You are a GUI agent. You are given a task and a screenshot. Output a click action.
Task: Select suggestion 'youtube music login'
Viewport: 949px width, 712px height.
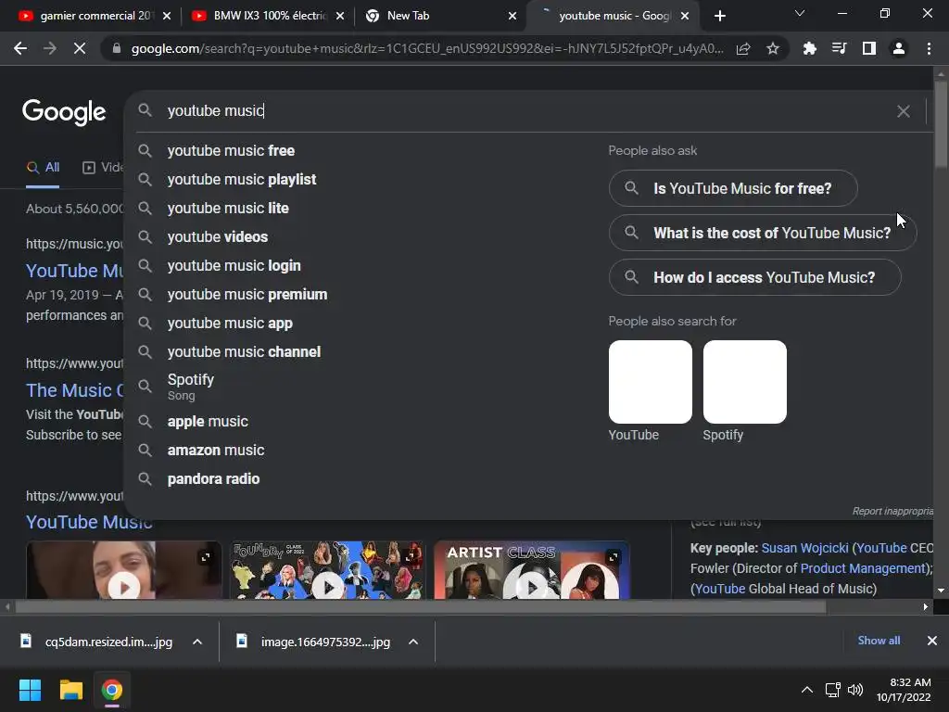point(234,266)
